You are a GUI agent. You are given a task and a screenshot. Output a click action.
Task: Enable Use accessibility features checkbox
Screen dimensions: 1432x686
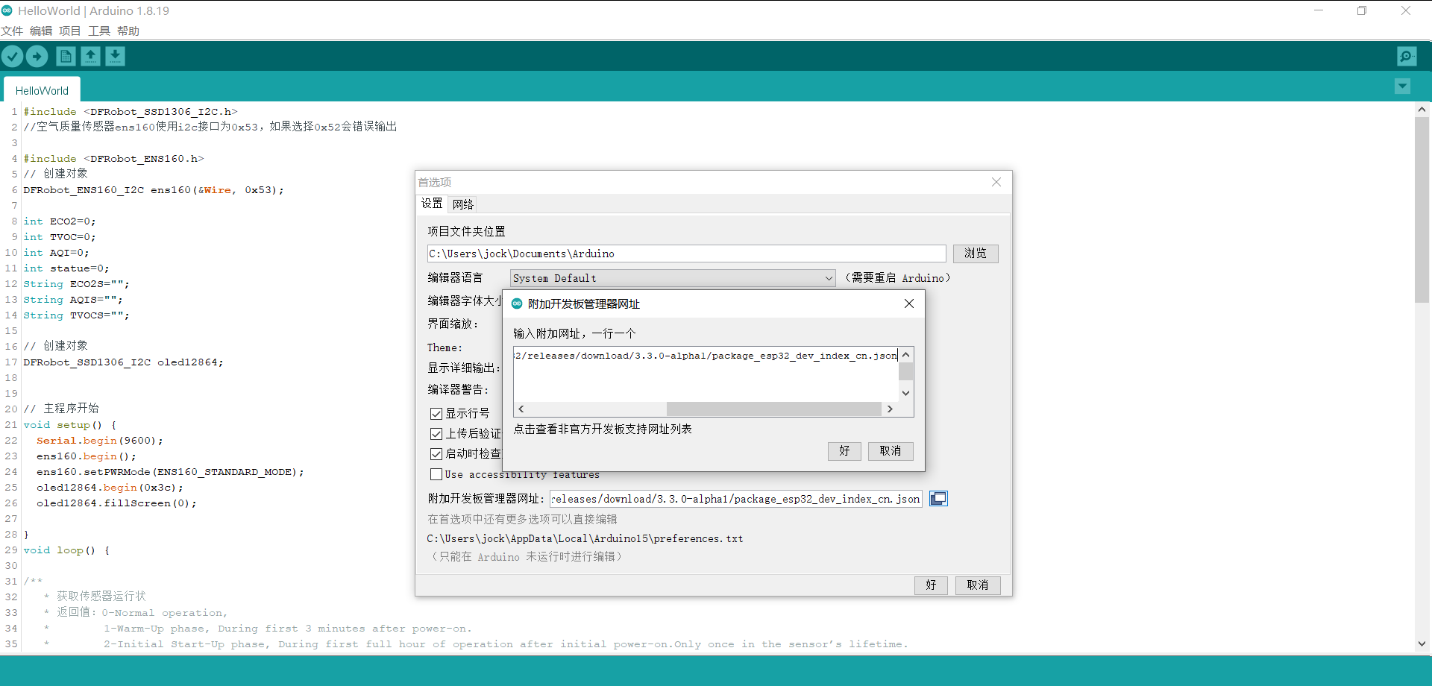pyautogui.click(x=436, y=474)
